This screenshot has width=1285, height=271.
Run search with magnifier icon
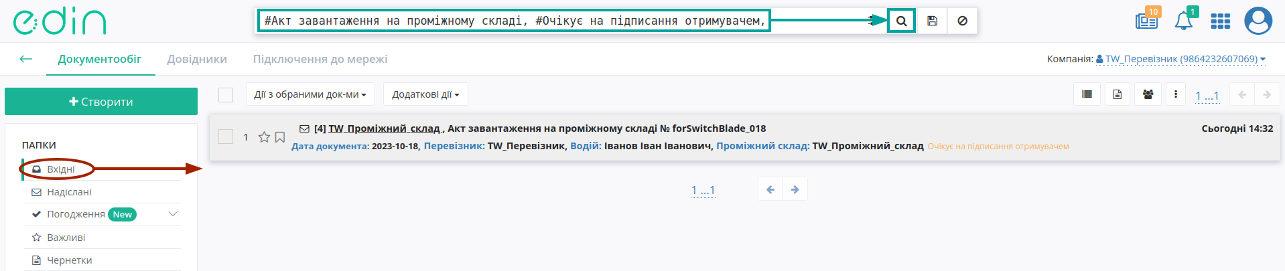click(902, 21)
